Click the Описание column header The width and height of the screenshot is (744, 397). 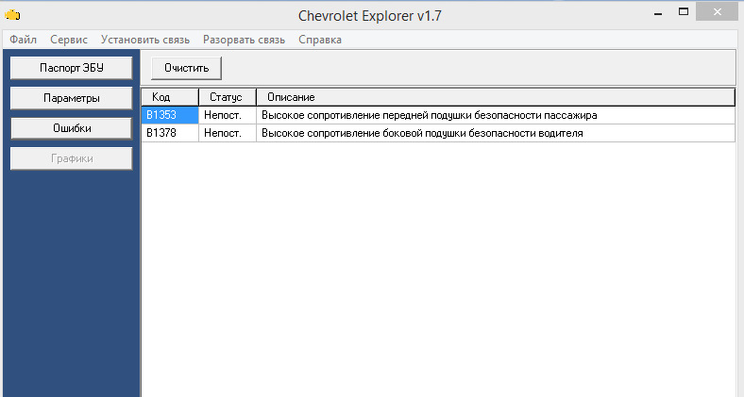click(496, 97)
